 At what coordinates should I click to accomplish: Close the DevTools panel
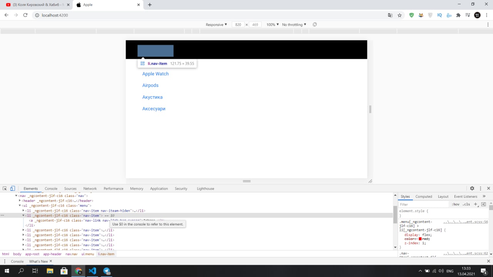(489, 189)
